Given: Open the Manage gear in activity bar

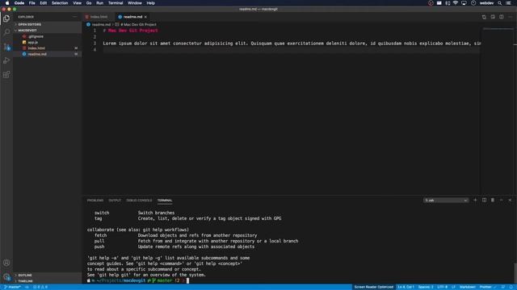Looking at the screenshot, I should tap(6, 277).
